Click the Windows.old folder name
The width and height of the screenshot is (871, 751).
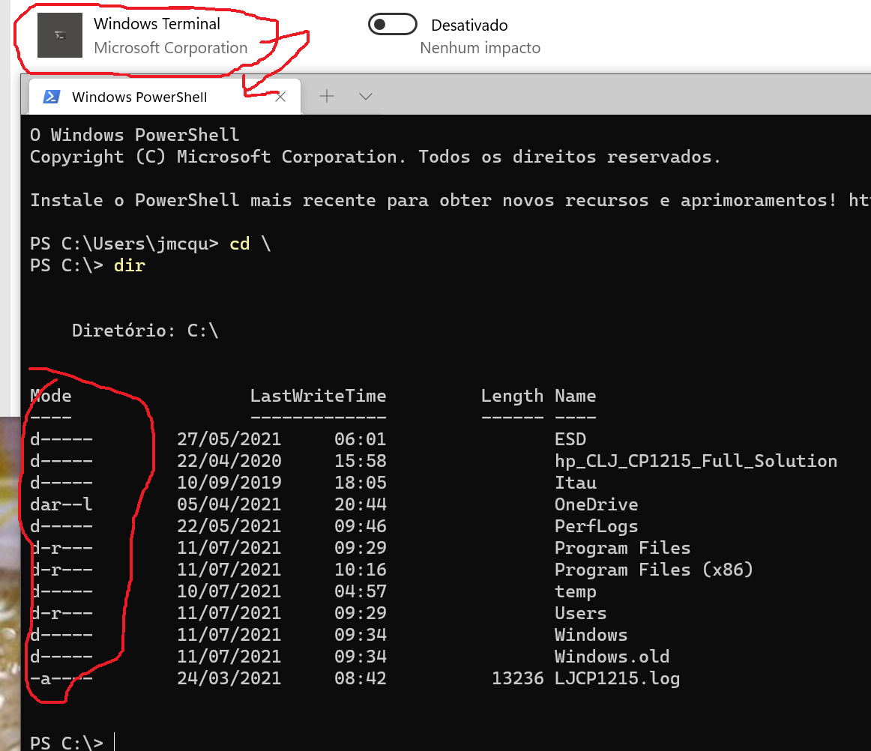[x=612, y=657]
